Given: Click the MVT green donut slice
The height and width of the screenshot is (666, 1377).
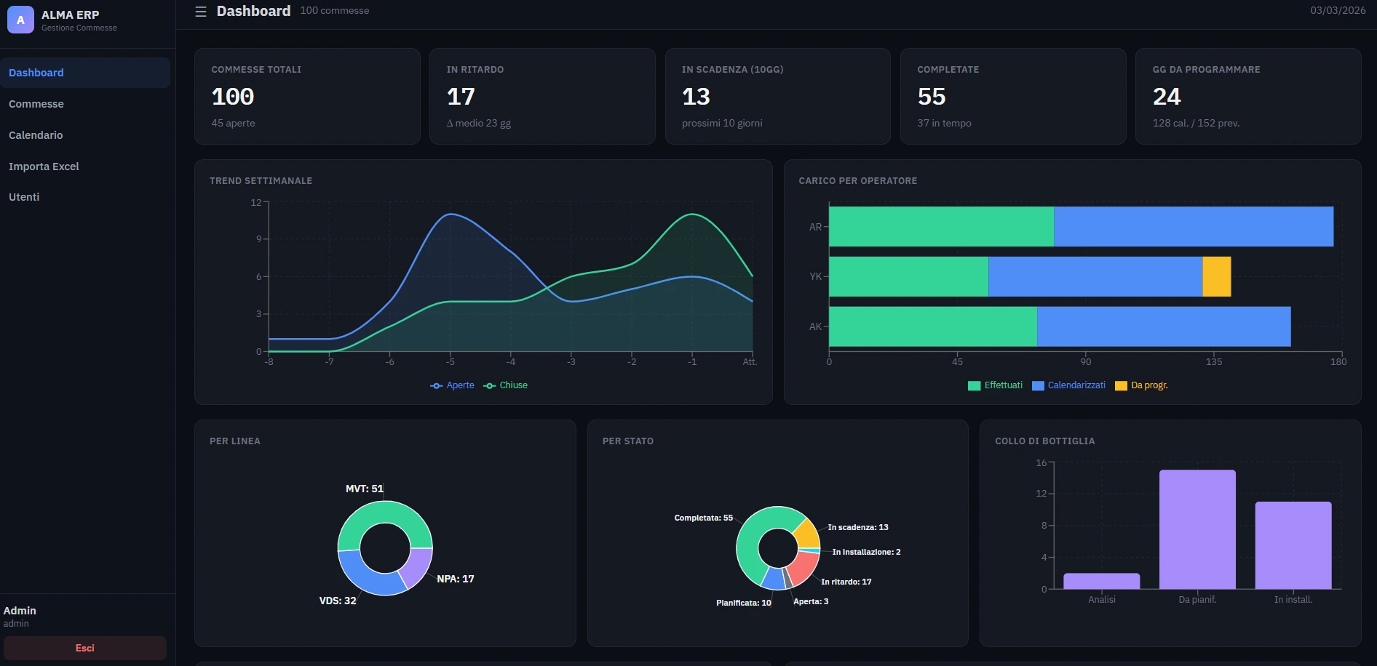Looking at the screenshot, I should pos(385,513).
